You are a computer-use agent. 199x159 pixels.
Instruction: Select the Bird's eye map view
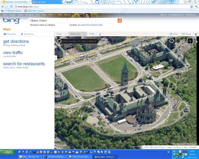pos(75,34)
